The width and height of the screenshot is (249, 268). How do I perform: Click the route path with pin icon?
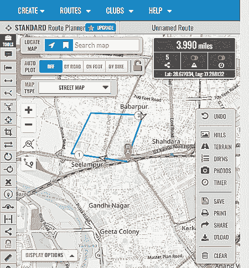point(28,163)
